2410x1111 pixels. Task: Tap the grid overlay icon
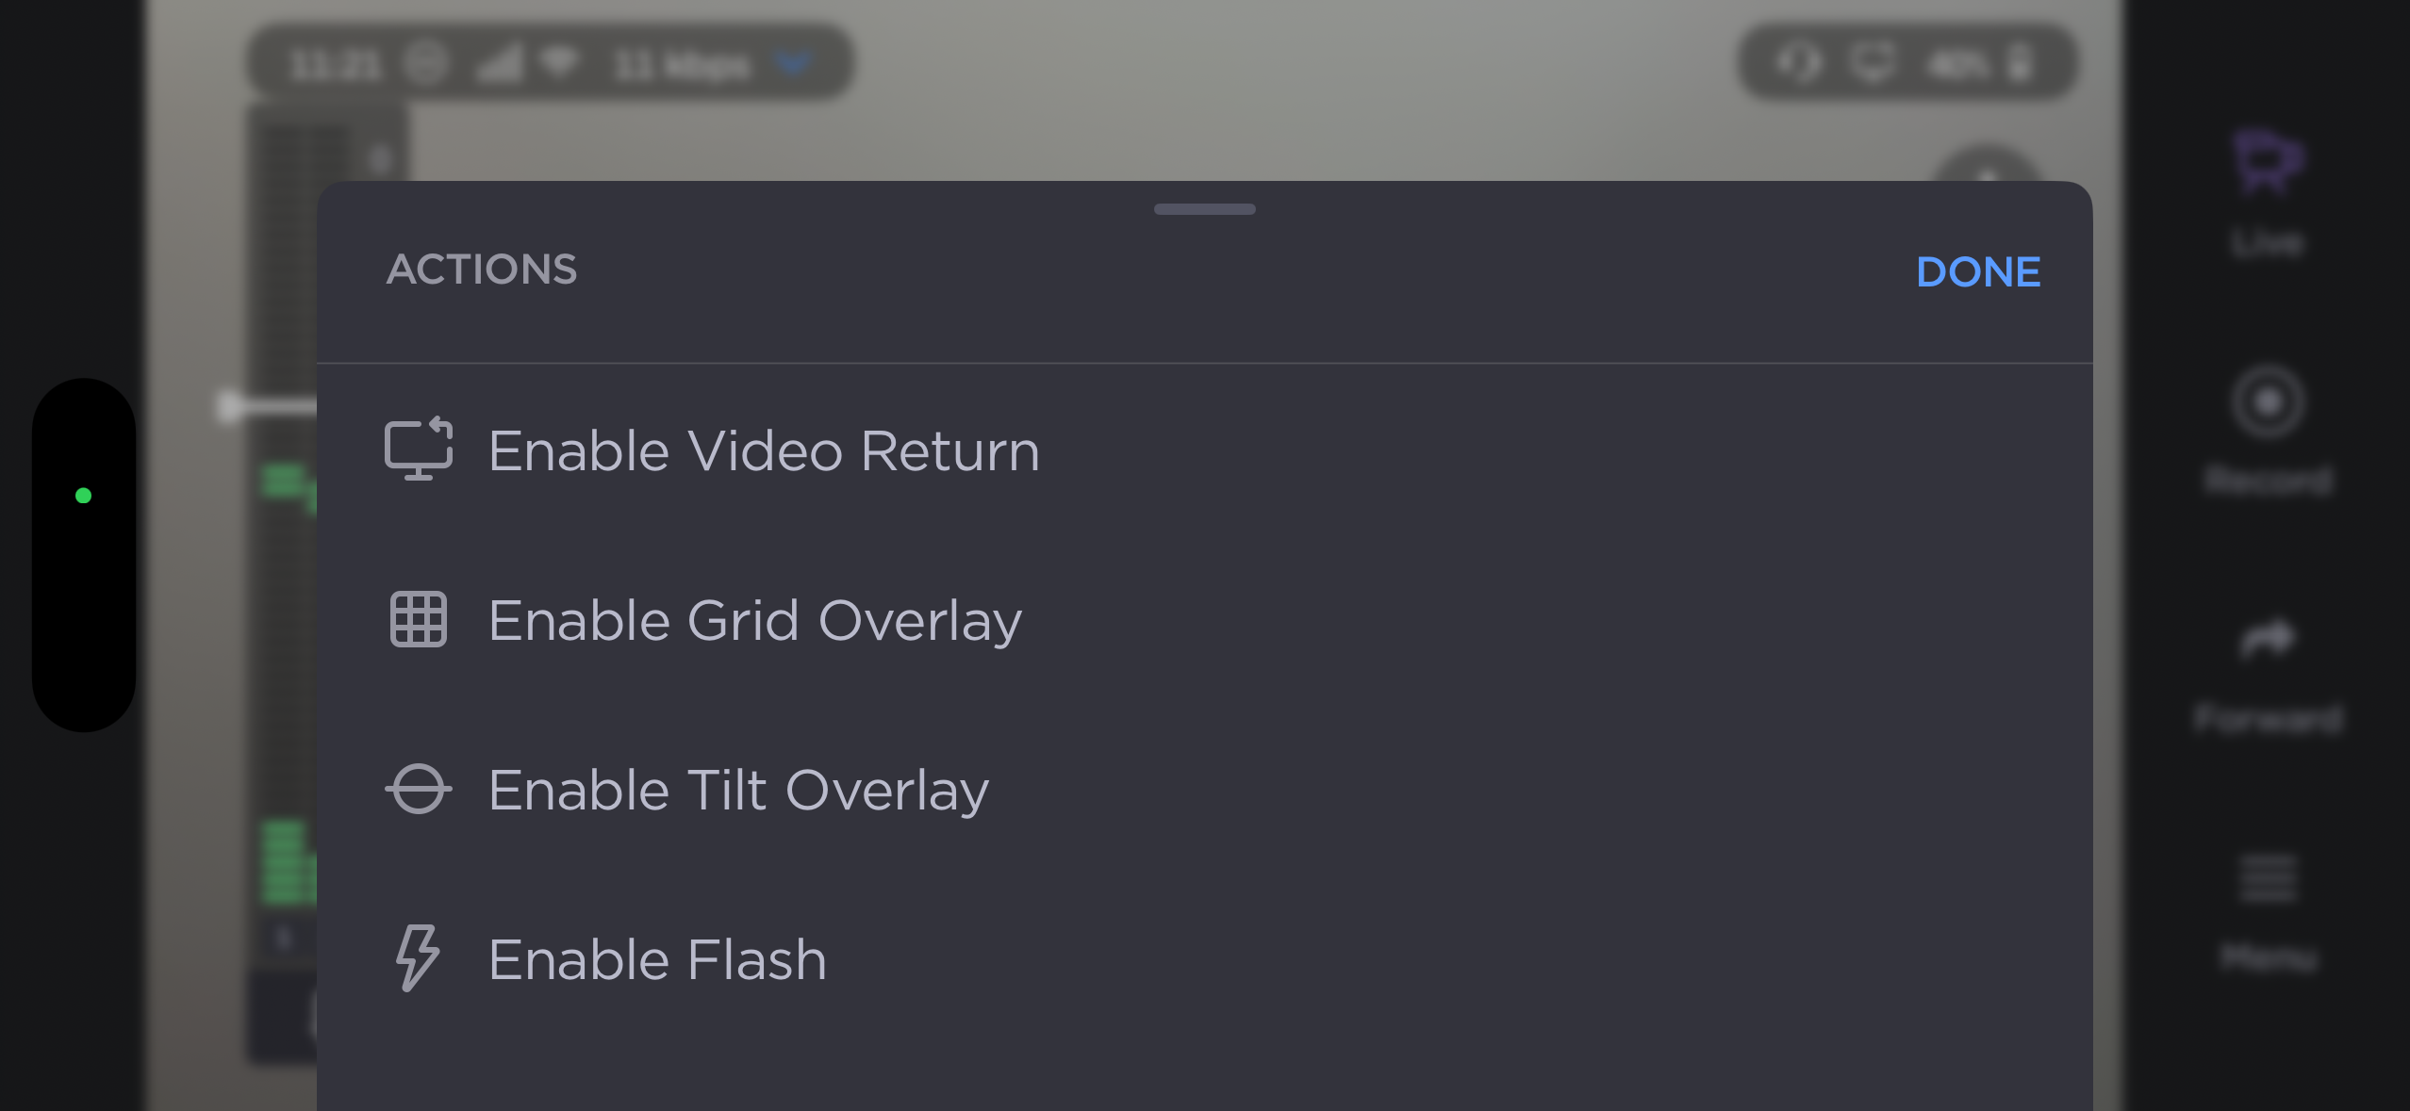419,619
